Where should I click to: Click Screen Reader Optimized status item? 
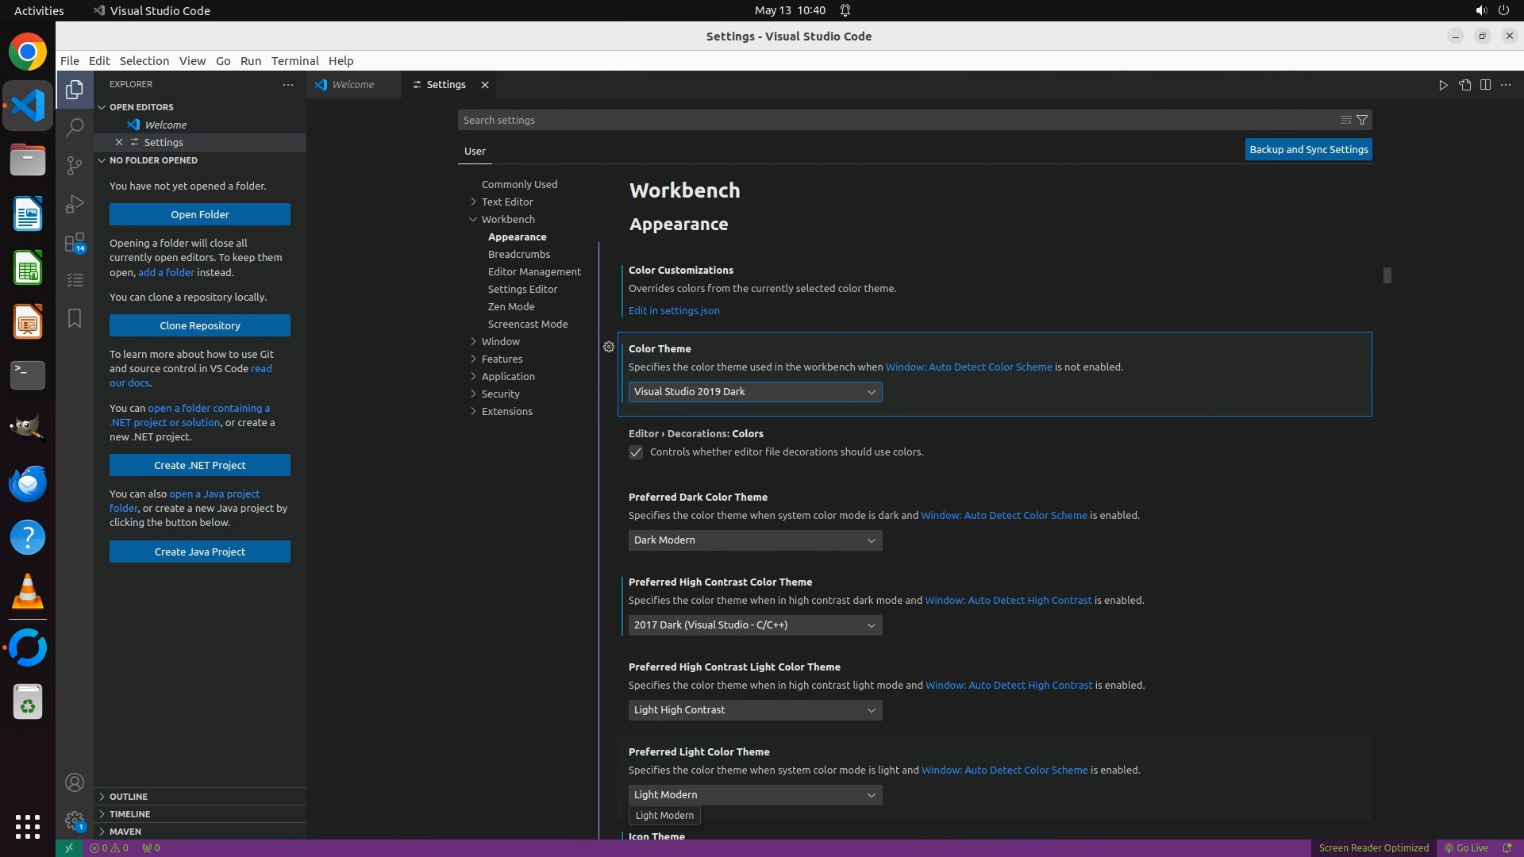pos(1373,847)
